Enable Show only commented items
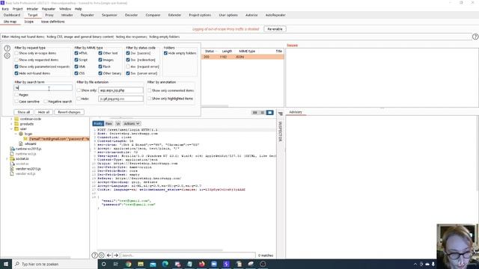 [150, 90]
